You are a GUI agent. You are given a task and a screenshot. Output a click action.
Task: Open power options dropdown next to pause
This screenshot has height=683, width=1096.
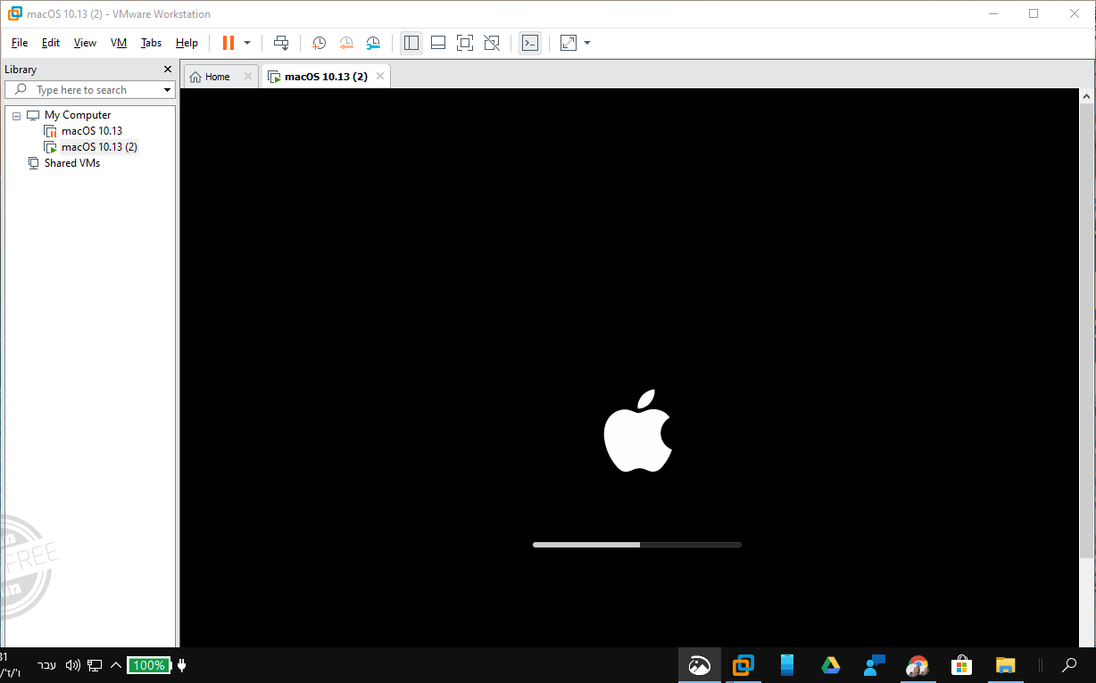pos(247,43)
